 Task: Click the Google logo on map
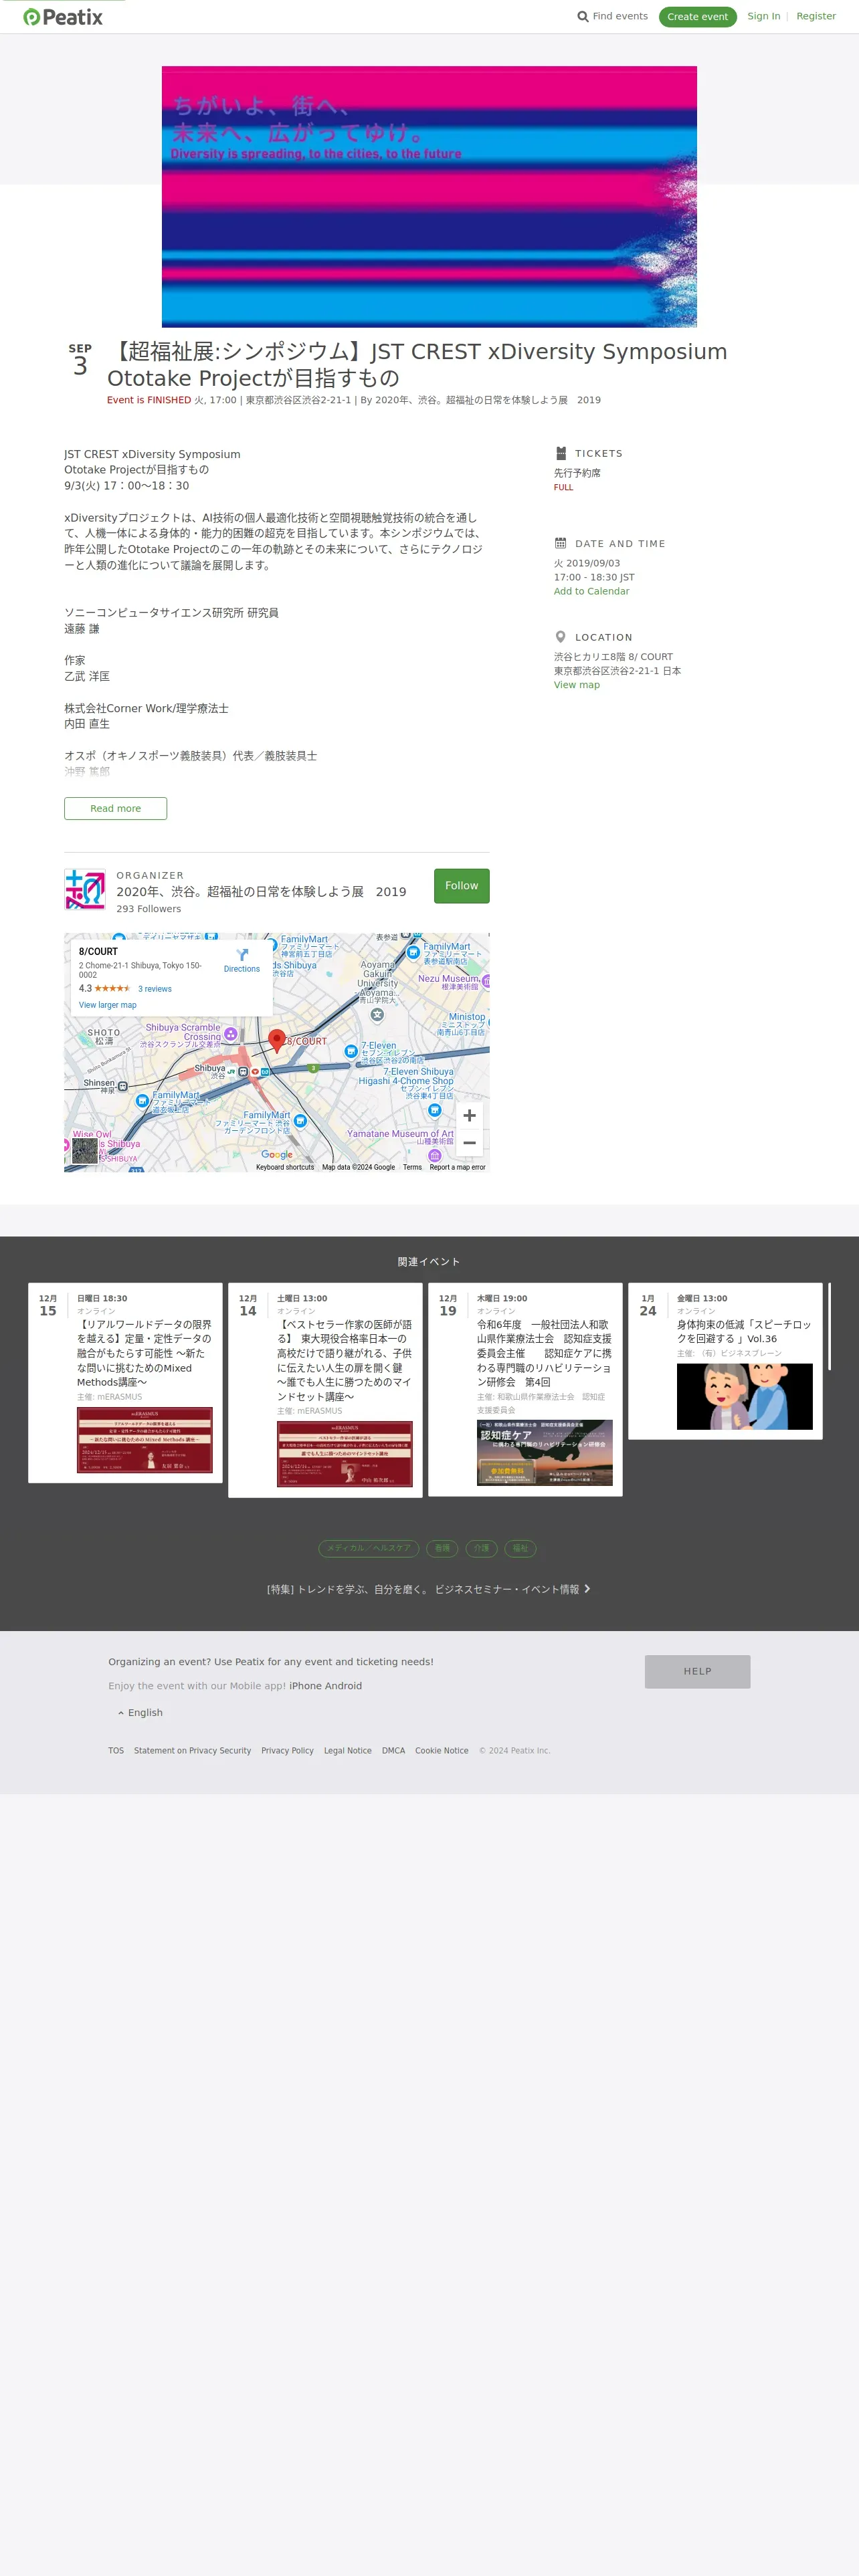coord(277,1154)
